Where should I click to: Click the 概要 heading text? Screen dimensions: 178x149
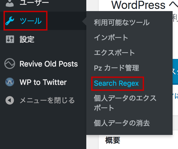click(x=113, y=140)
